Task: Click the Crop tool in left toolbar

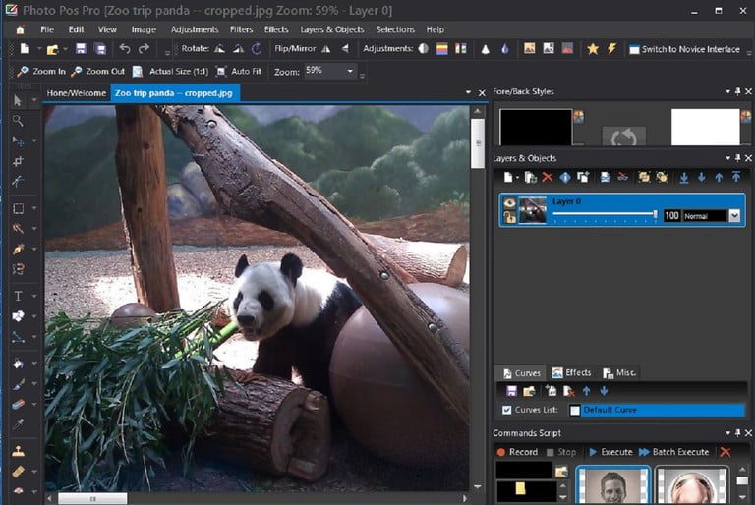Action: coord(18,161)
